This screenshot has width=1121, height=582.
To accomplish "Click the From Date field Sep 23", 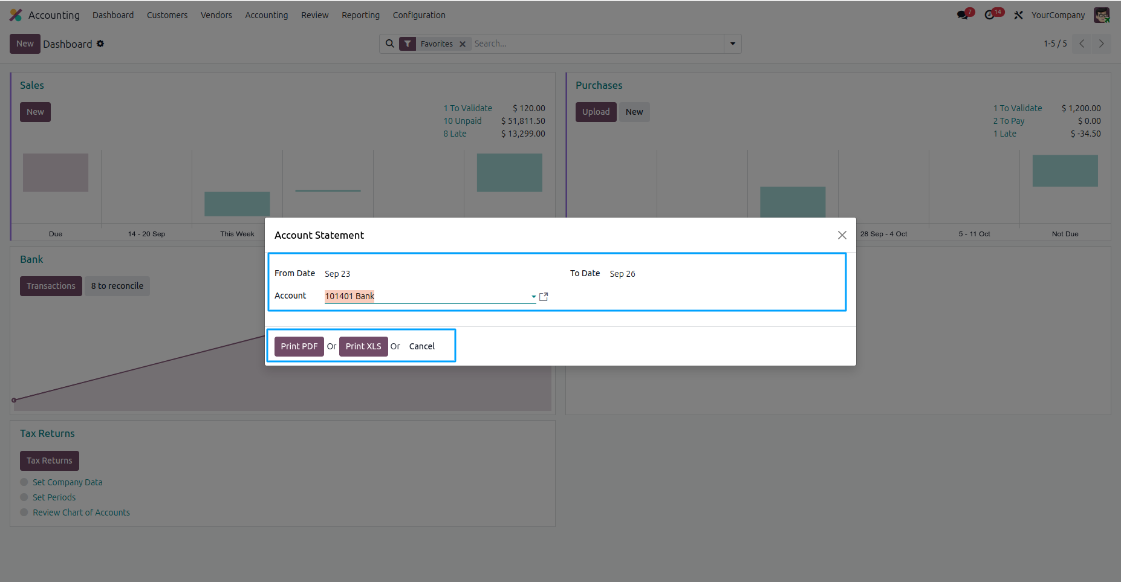I will coord(337,274).
